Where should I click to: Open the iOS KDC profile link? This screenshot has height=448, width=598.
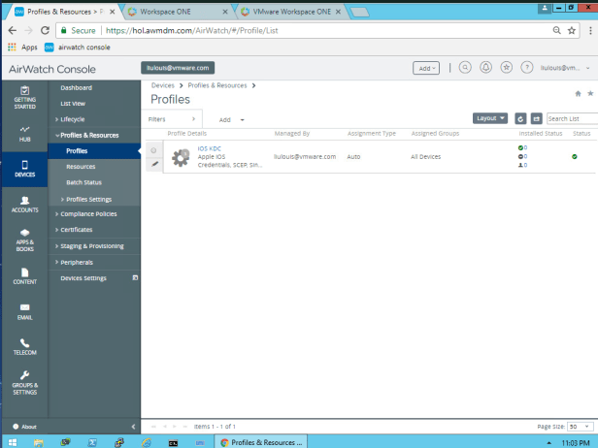[x=210, y=148]
